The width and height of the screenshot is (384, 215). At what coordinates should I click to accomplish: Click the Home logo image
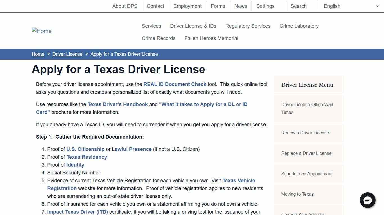pos(42,31)
